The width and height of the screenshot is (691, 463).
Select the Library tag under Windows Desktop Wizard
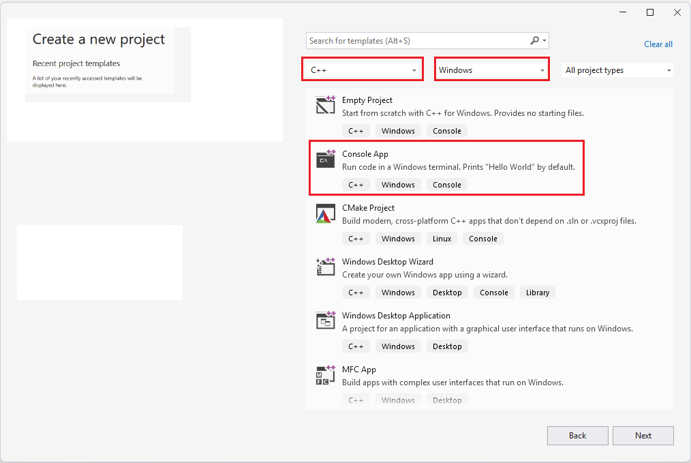pos(537,292)
